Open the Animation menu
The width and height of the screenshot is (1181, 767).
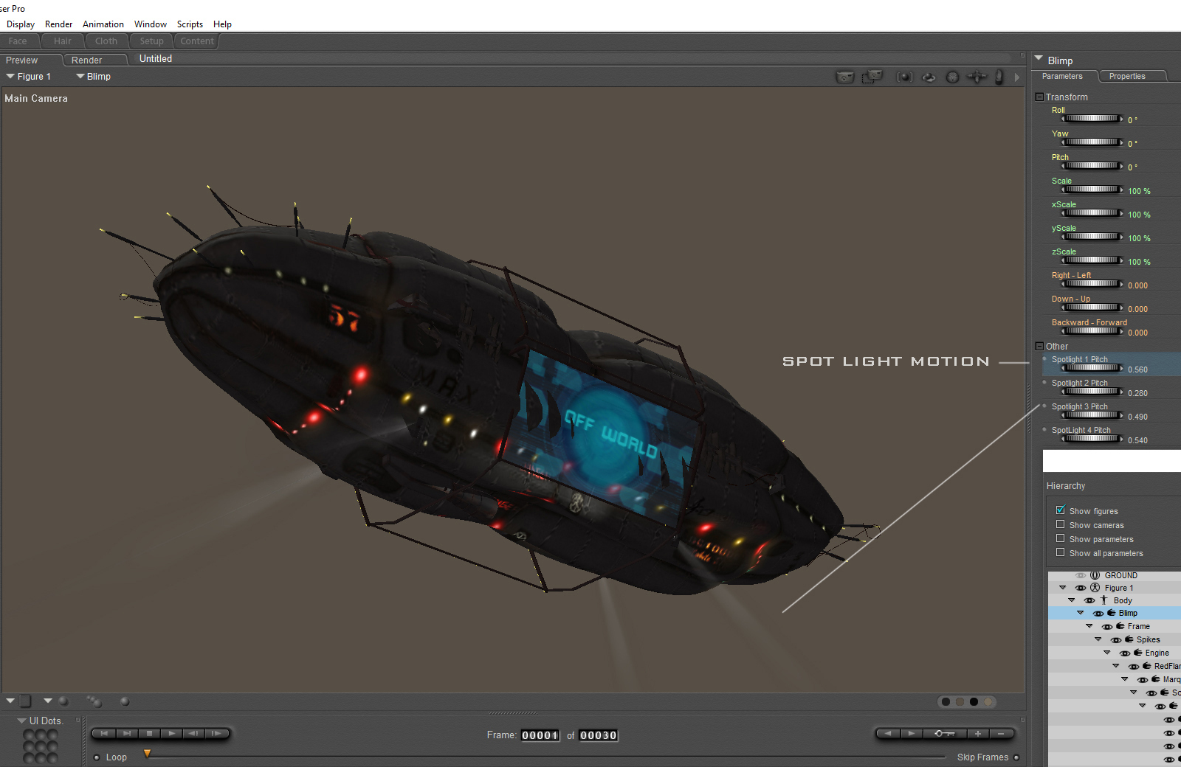tap(103, 24)
